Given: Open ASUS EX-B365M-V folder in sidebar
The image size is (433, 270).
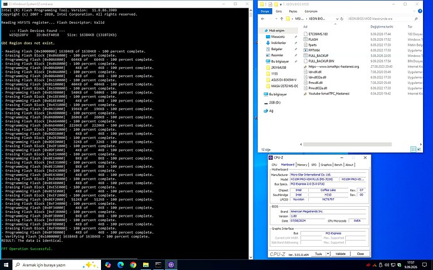Looking at the screenshot, I should click(x=284, y=80).
